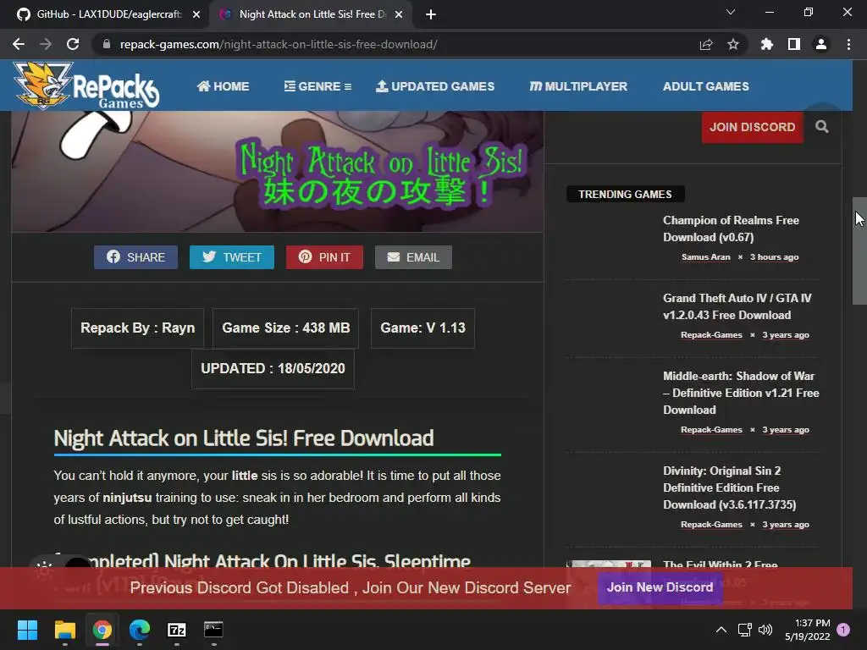Click the Game: V 1.13 box
The image size is (867, 650).
[x=422, y=328]
